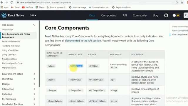Click the browser back arrow

[2, 2]
